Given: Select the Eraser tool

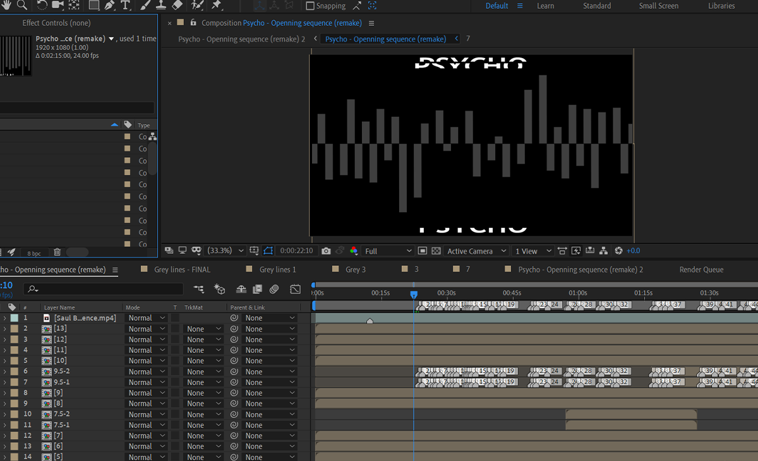Looking at the screenshot, I should pos(177,5).
